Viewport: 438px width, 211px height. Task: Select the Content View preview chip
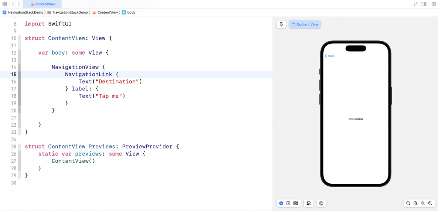coord(305,24)
